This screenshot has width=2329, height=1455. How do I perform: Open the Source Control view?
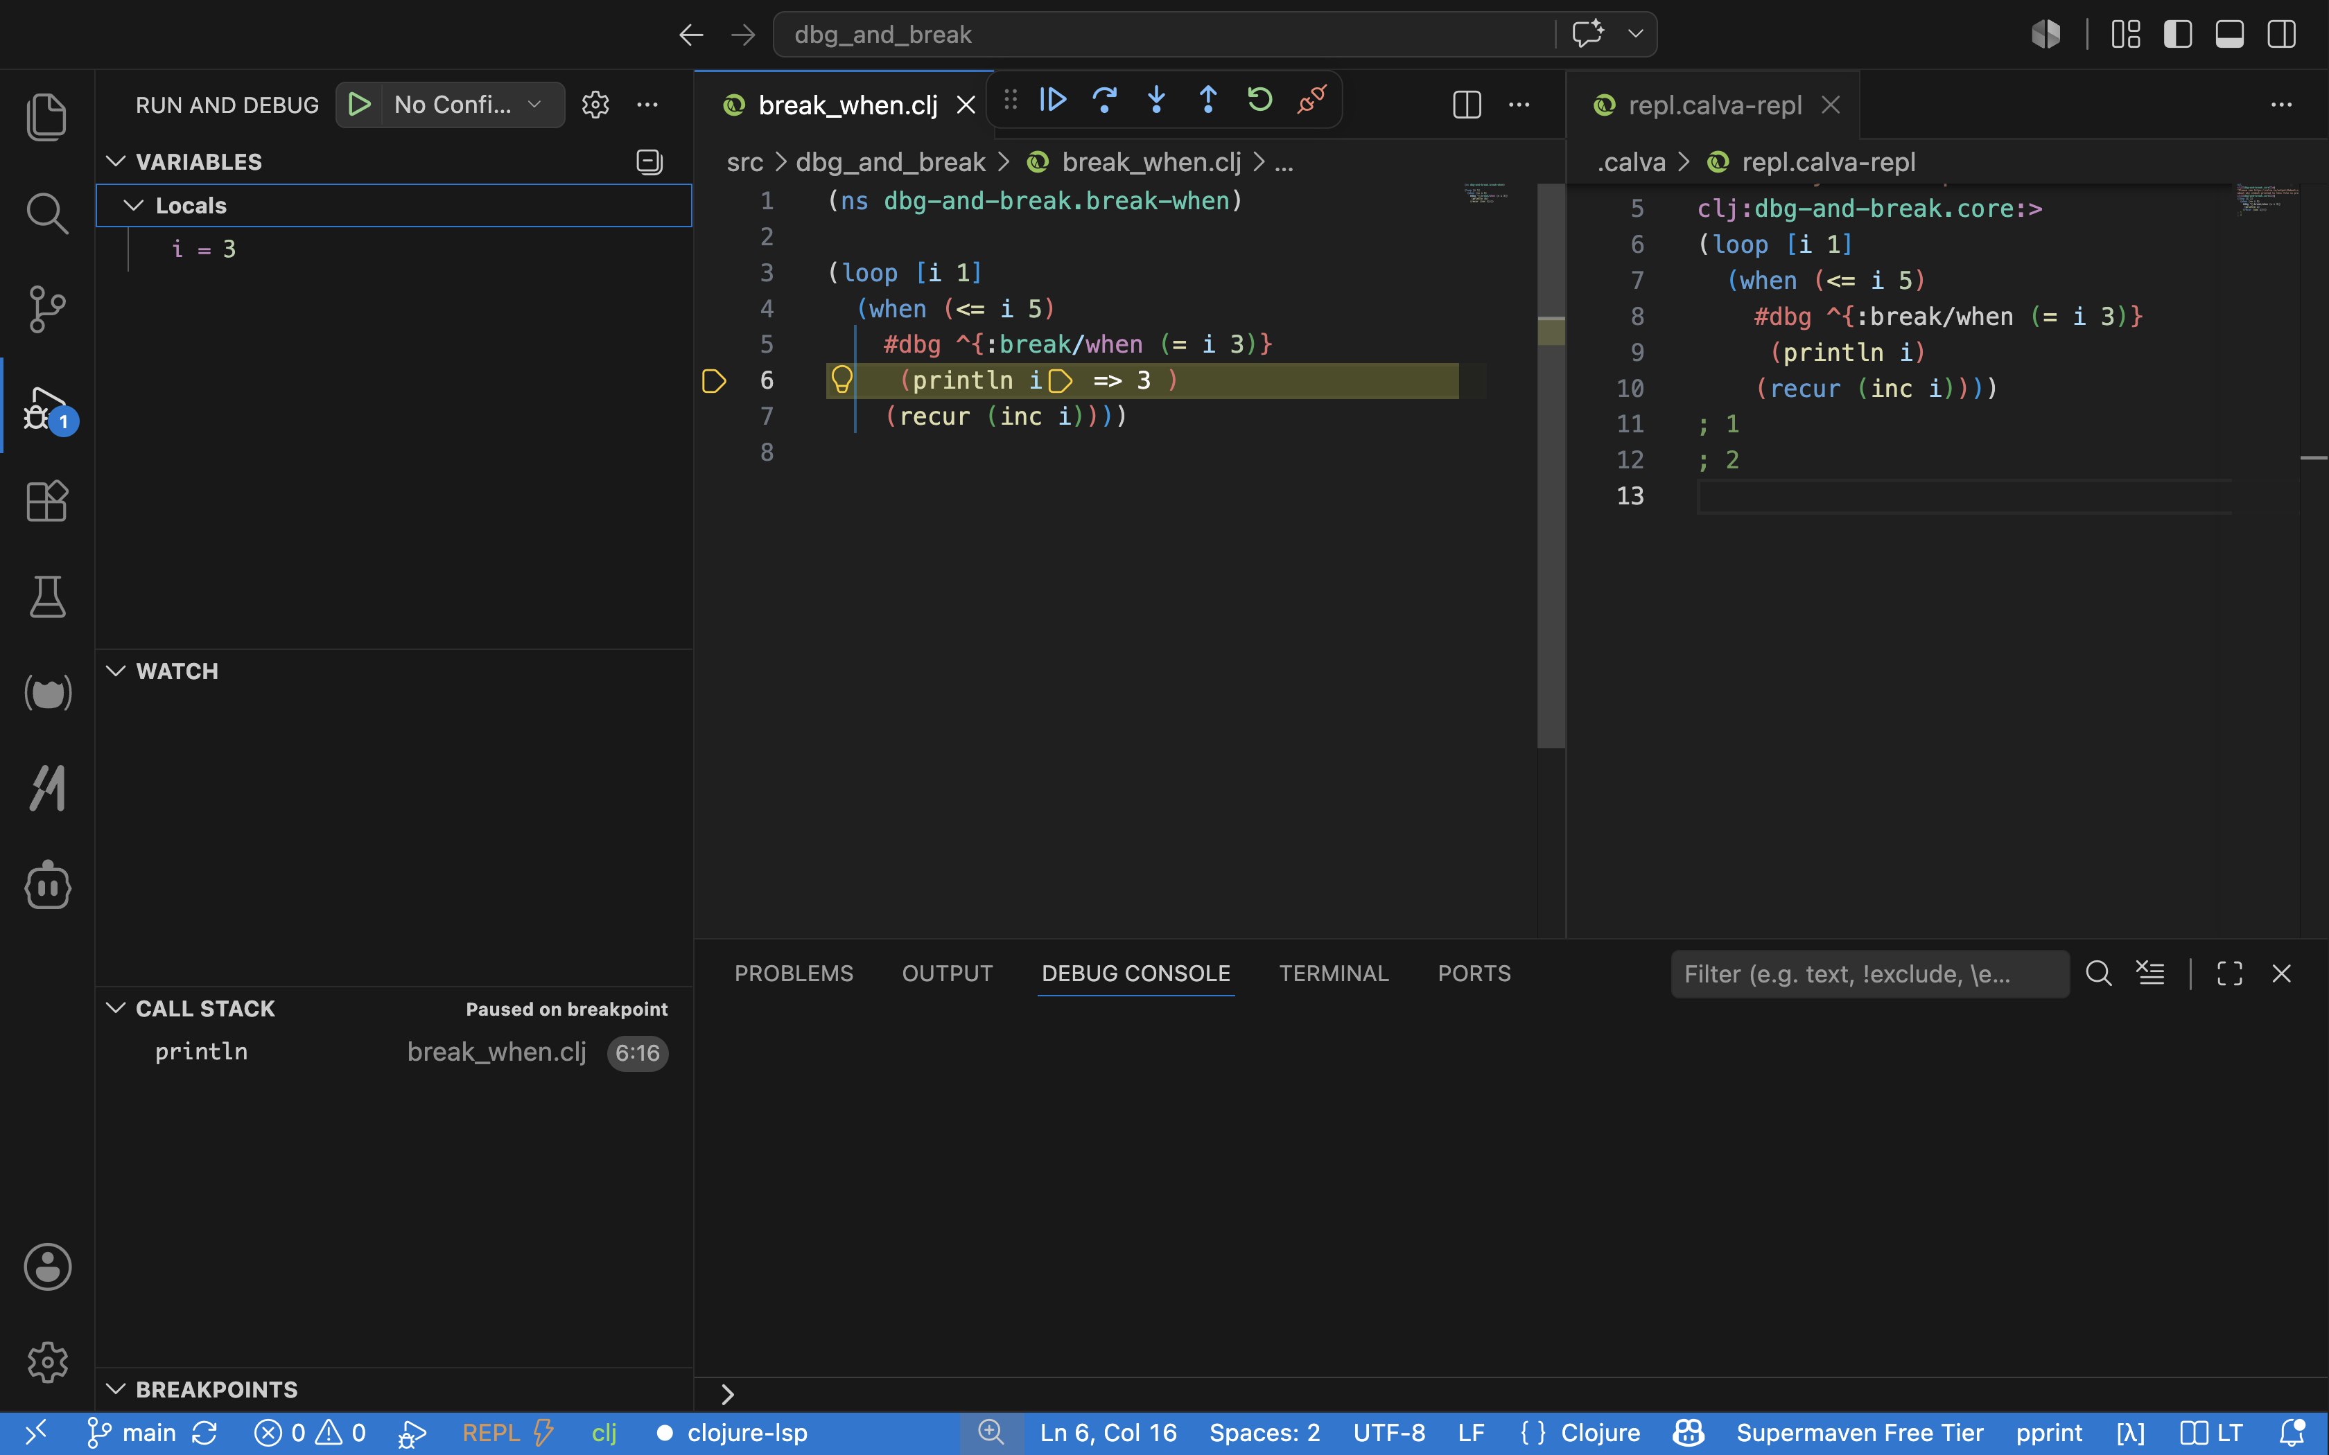coord(46,309)
